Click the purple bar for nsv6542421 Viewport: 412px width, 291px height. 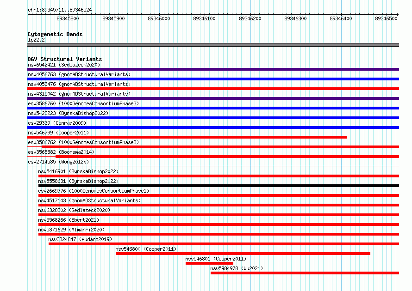pyautogui.click(x=213, y=69)
